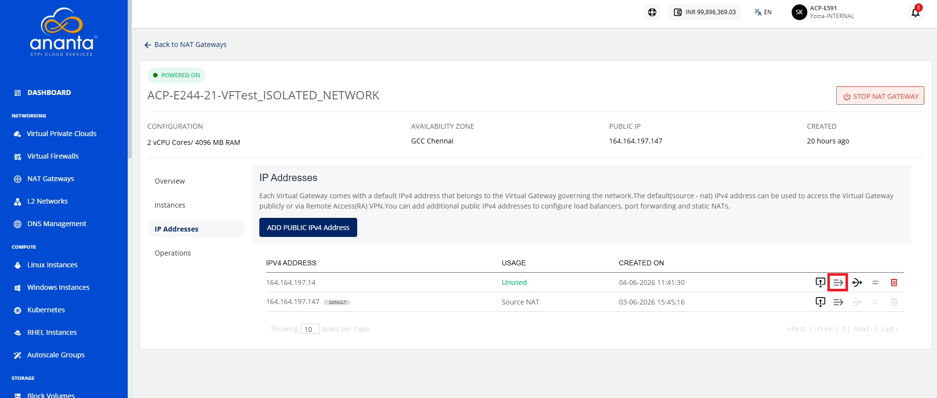Viewport: 937px width, 398px height.
Task: Click the rows per page input field
Action: click(310, 329)
